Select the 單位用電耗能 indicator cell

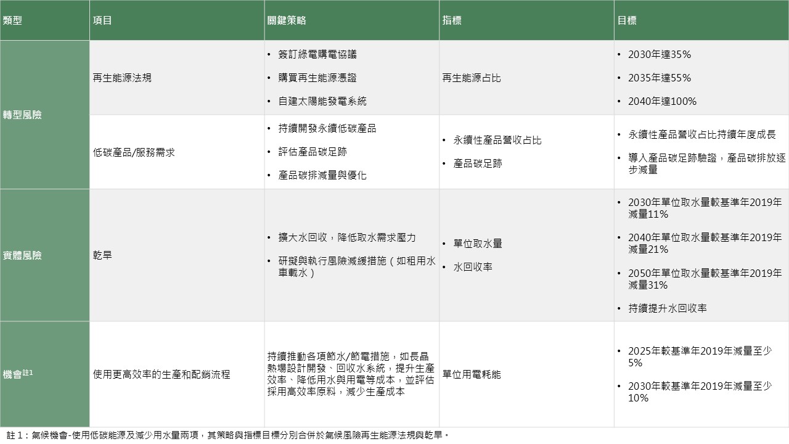pyautogui.click(x=472, y=374)
